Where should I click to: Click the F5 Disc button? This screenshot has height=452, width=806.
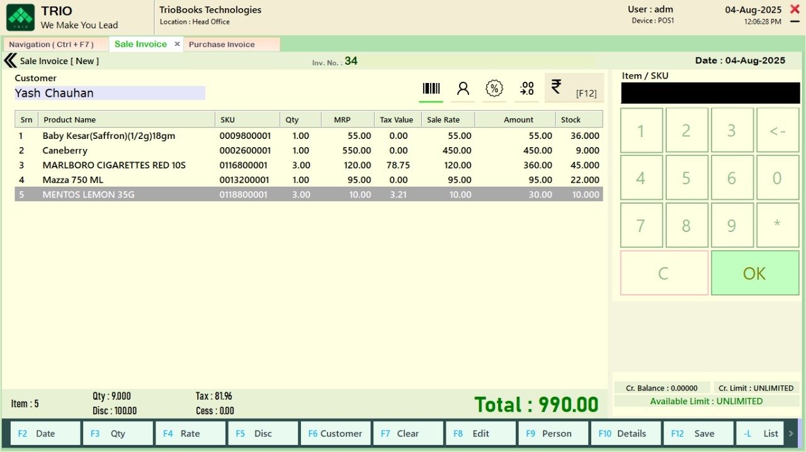coord(263,433)
